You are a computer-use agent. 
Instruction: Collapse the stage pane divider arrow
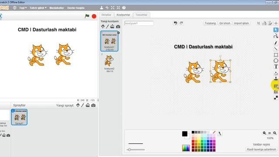pyautogui.click(x=98, y=100)
